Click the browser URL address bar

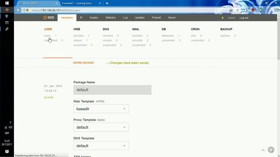(129, 10)
